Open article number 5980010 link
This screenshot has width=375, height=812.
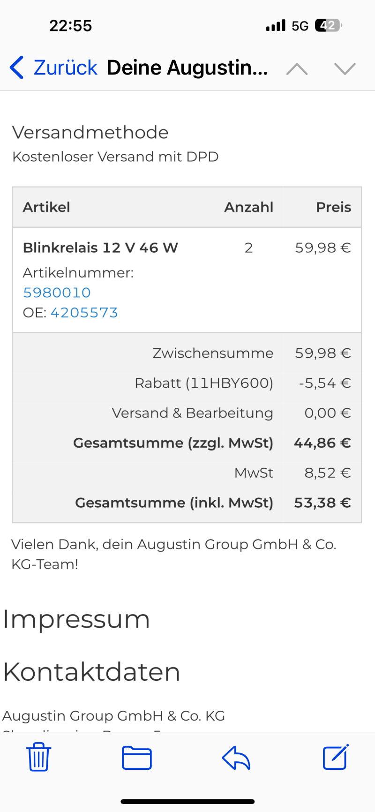click(x=57, y=293)
